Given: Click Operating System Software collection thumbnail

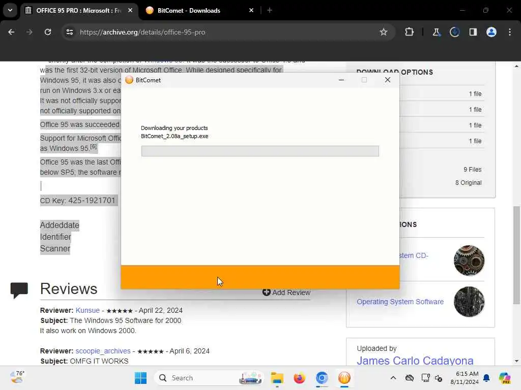Looking at the screenshot, I should tap(469, 302).
